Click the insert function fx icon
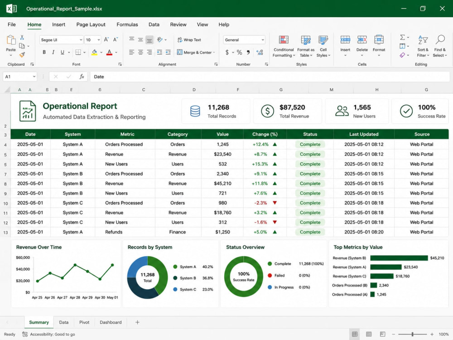Screen dimensions: 453x340 82,77
